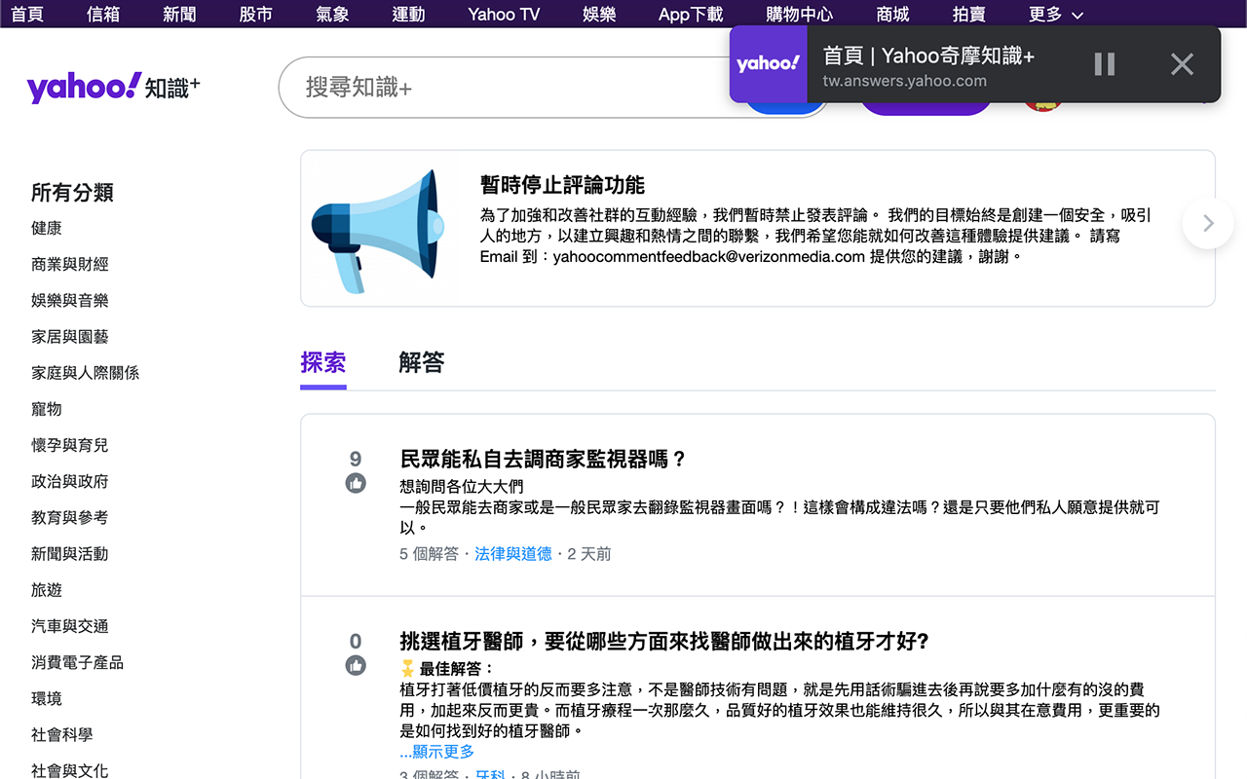Select 新聞與活動 category
The width and height of the screenshot is (1247, 779).
point(70,553)
